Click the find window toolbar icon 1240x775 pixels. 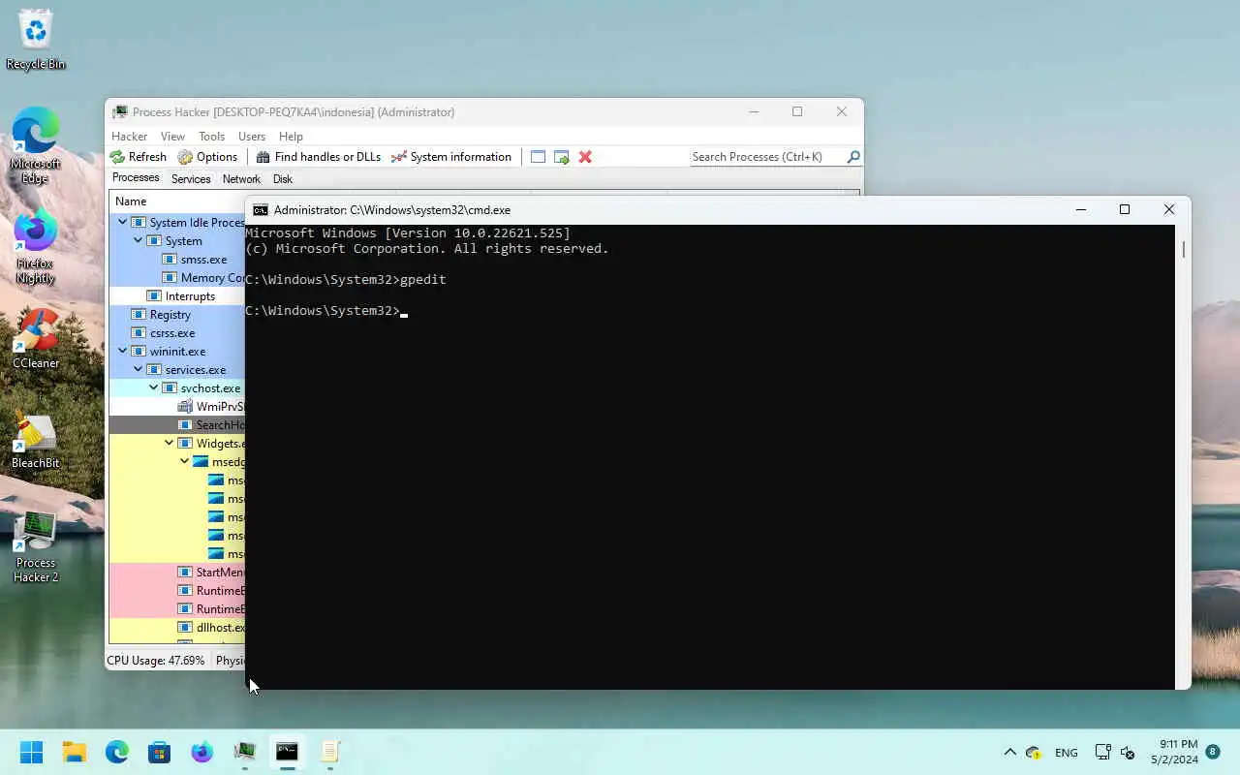[538, 157]
